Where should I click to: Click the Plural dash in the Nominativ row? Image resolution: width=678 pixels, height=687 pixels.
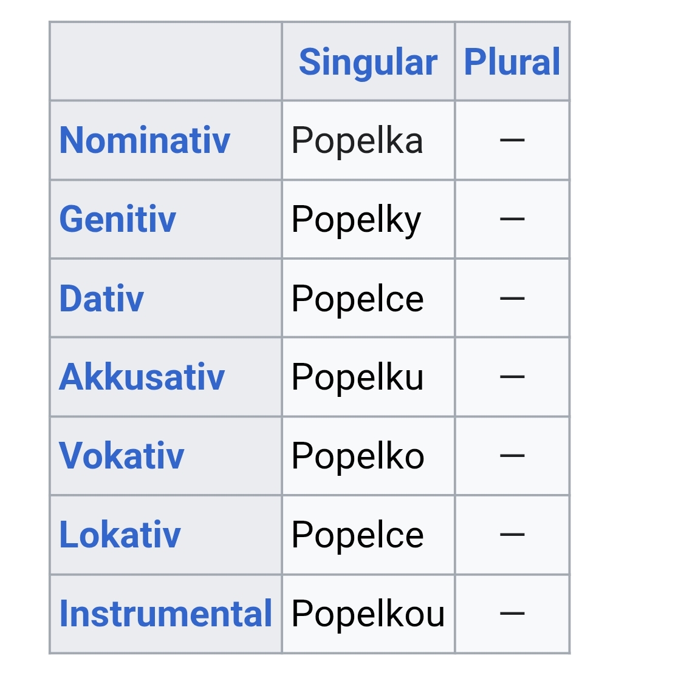(512, 141)
